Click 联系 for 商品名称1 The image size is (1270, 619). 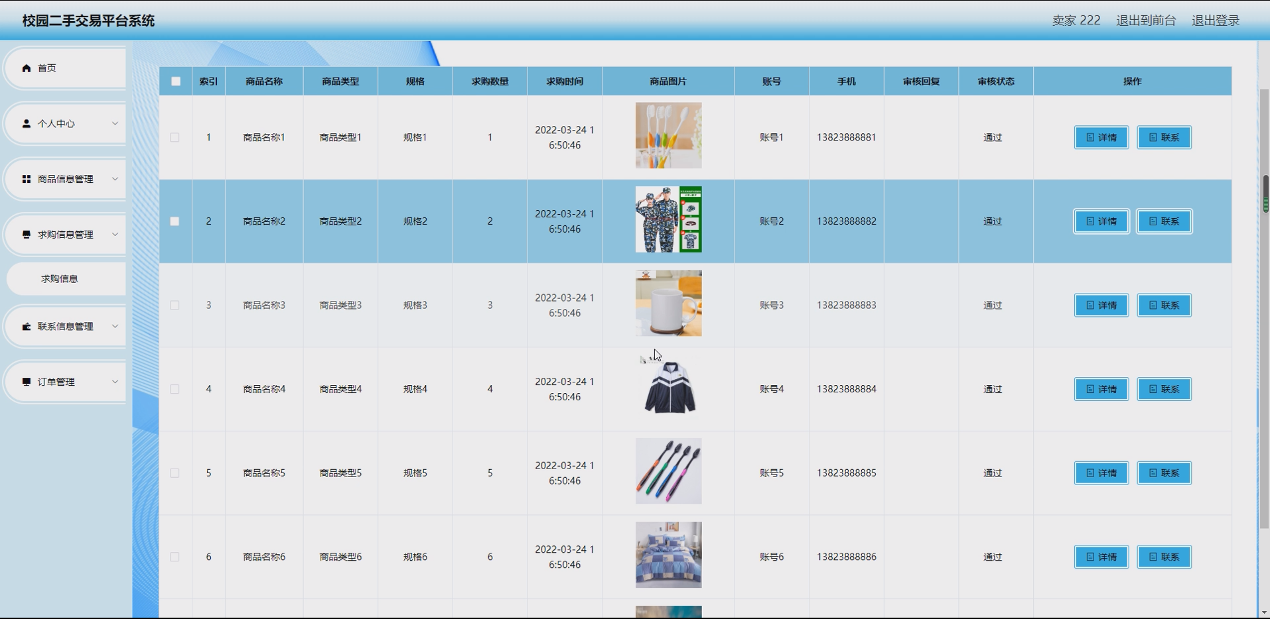1164,137
